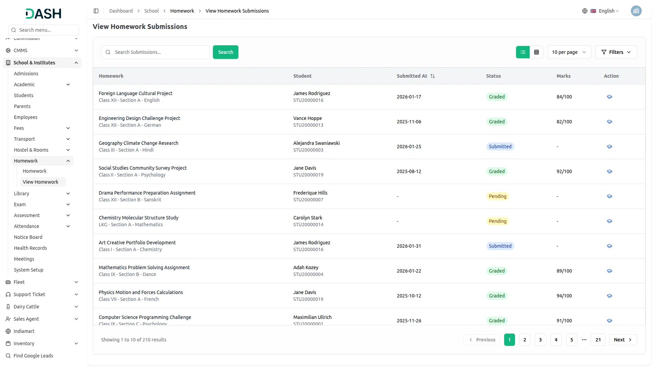Click grade icon for Vance Hoppe submission

click(x=609, y=122)
